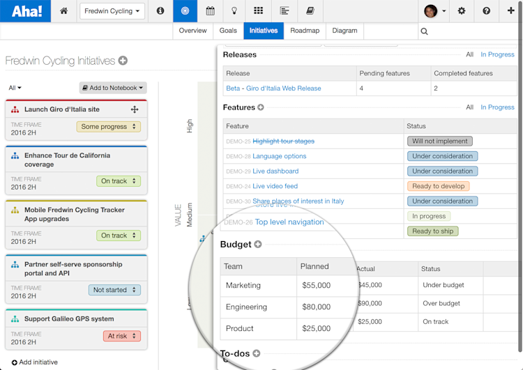Open Share places of interest in Italy
This screenshot has height=370, width=523.
298,201
